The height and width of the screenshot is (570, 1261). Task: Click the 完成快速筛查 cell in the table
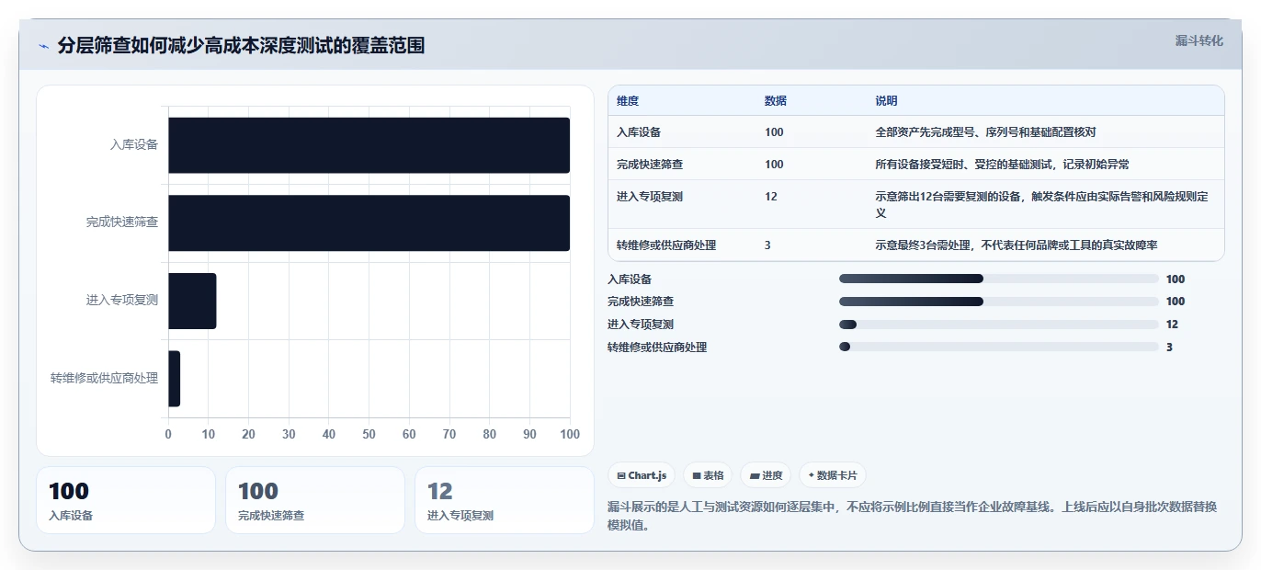tap(650, 165)
